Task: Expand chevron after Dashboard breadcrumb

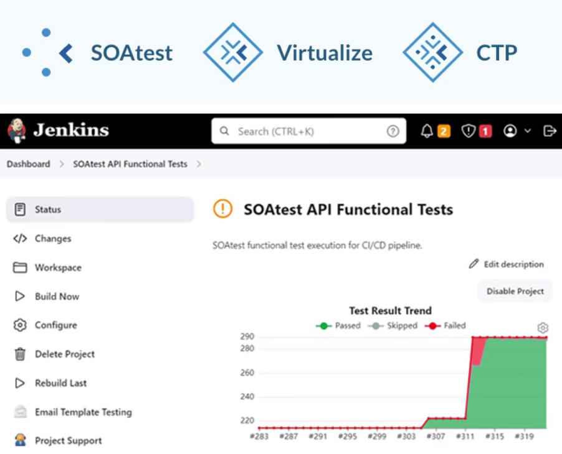Action: coord(62,164)
